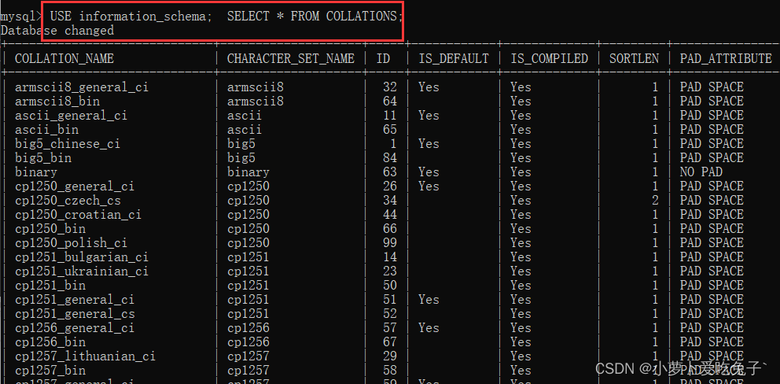Image resolution: width=780 pixels, height=384 pixels.
Task: Click the cp1256_bin collation name
Action: (50, 342)
